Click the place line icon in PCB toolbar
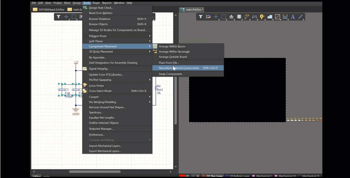 [x=300, y=17]
